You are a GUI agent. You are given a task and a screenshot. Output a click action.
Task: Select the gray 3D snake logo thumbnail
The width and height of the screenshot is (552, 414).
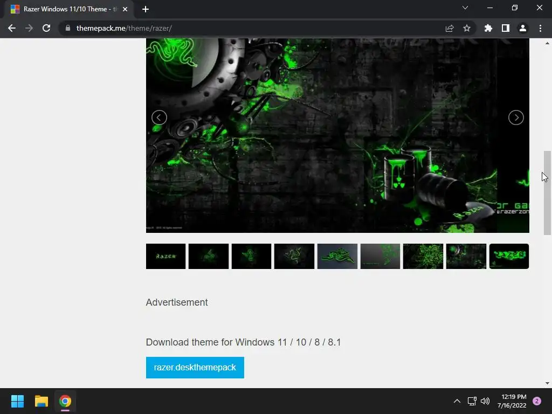(x=337, y=256)
